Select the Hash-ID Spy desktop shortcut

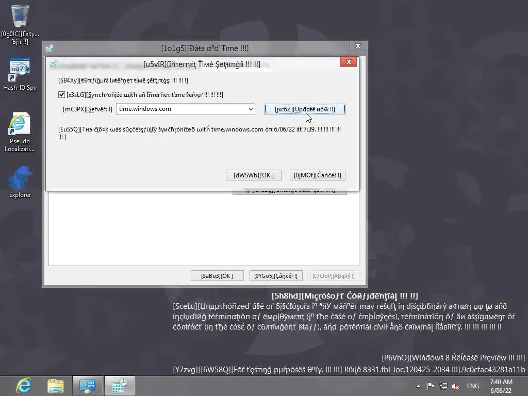[x=20, y=74]
